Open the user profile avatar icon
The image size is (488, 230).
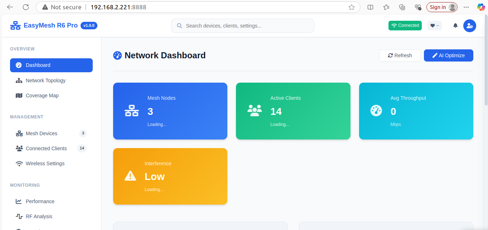pos(469,26)
